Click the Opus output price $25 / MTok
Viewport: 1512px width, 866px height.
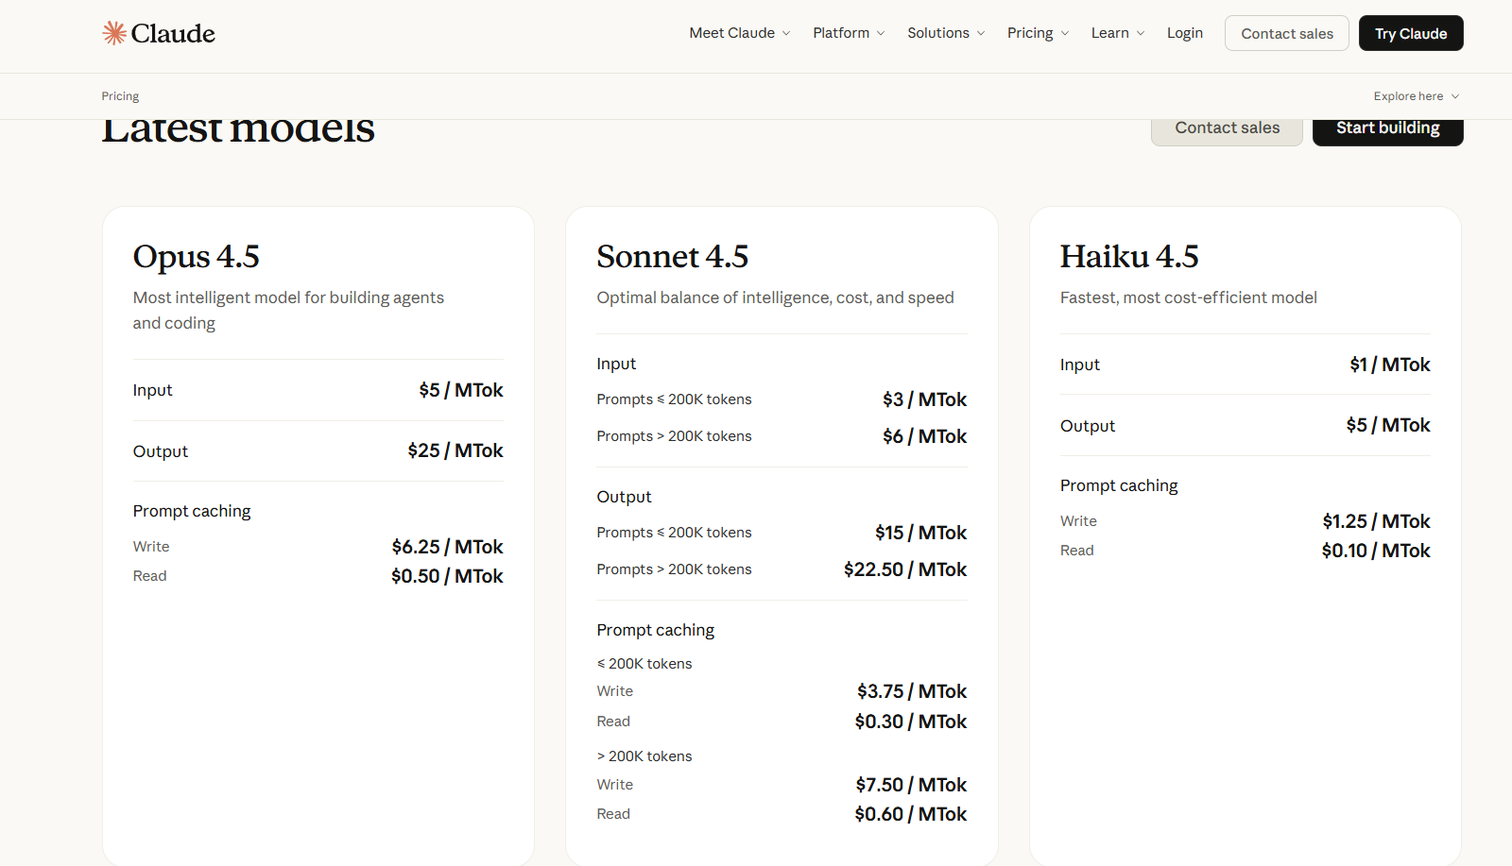[x=455, y=450]
